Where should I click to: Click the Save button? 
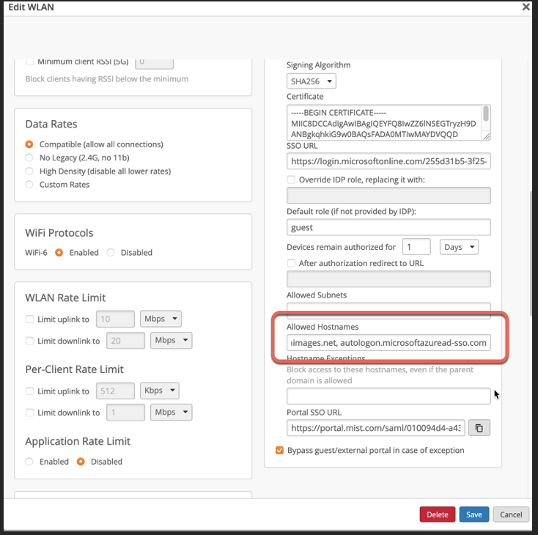coord(474,514)
